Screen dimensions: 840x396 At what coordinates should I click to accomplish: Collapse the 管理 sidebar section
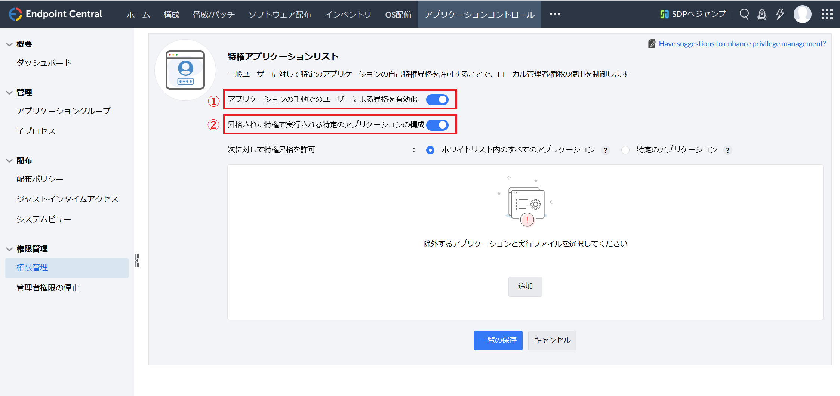click(9, 92)
